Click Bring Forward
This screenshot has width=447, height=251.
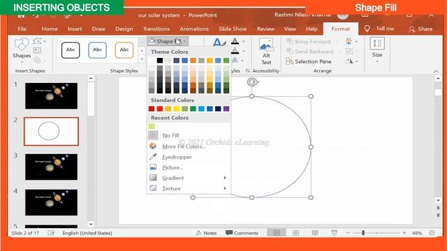click(x=309, y=42)
